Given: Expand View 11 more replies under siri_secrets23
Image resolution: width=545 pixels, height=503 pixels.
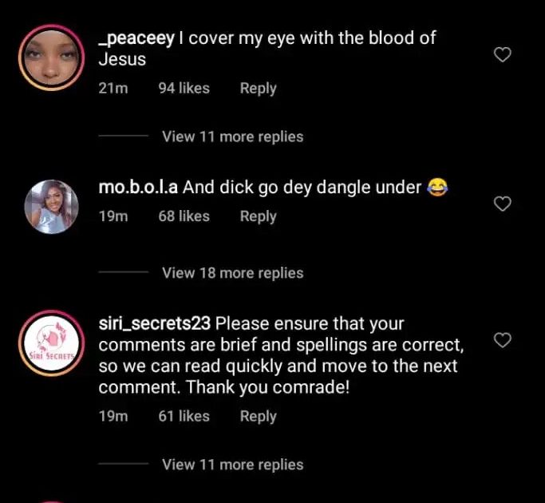Looking at the screenshot, I should coord(232,465).
